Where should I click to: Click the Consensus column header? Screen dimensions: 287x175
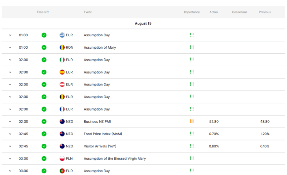[240, 12]
